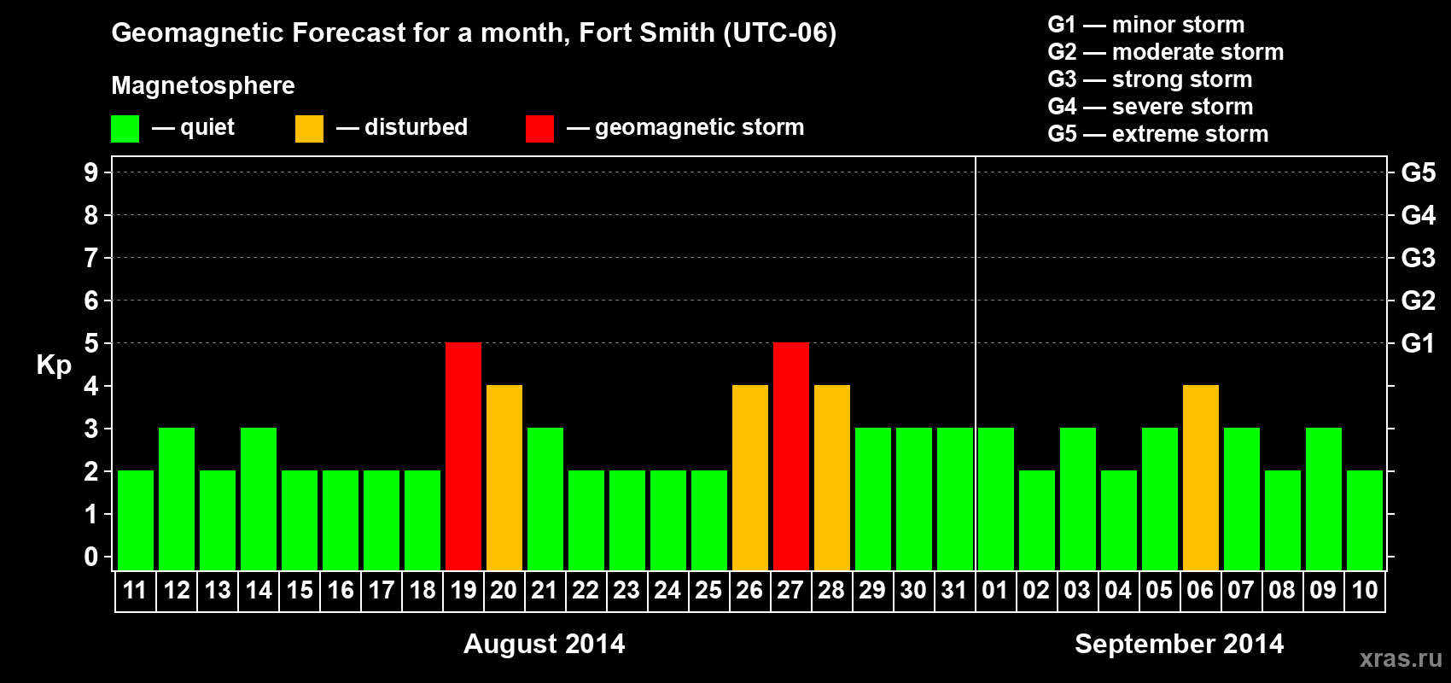
Task: Select the green bar for August 14
Action: pos(259,499)
